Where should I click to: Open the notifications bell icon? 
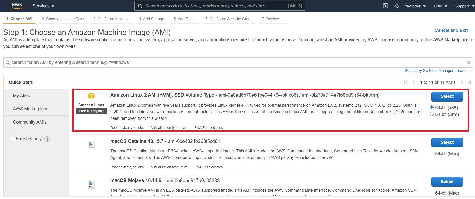click(x=397, y=6)
